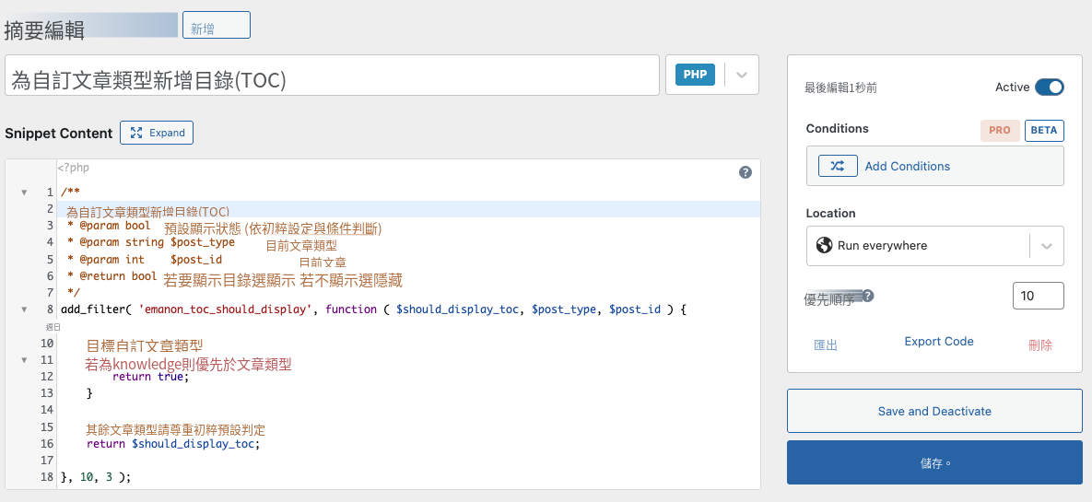1092x502 pixels.
Task: Click the Add Conditions button
Action: click(x=934, y=166)
